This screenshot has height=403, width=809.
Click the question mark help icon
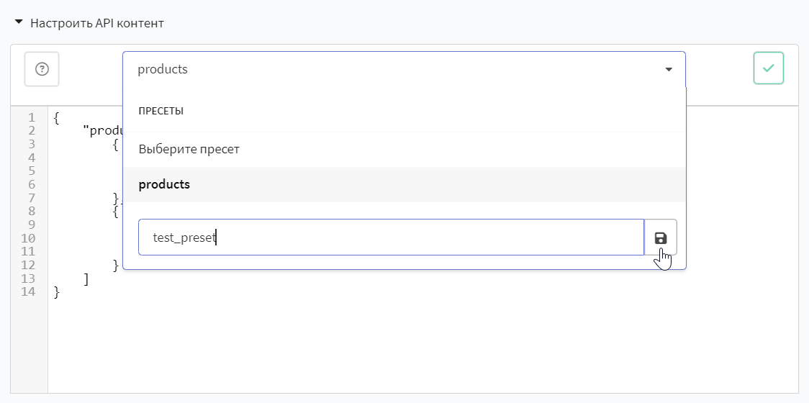tap(42, 68)
